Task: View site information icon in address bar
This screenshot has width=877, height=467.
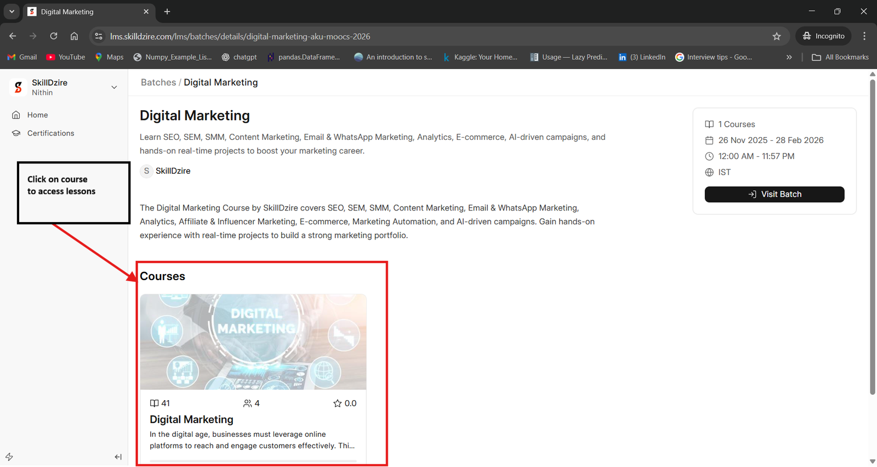Action: tap(99, 36)
